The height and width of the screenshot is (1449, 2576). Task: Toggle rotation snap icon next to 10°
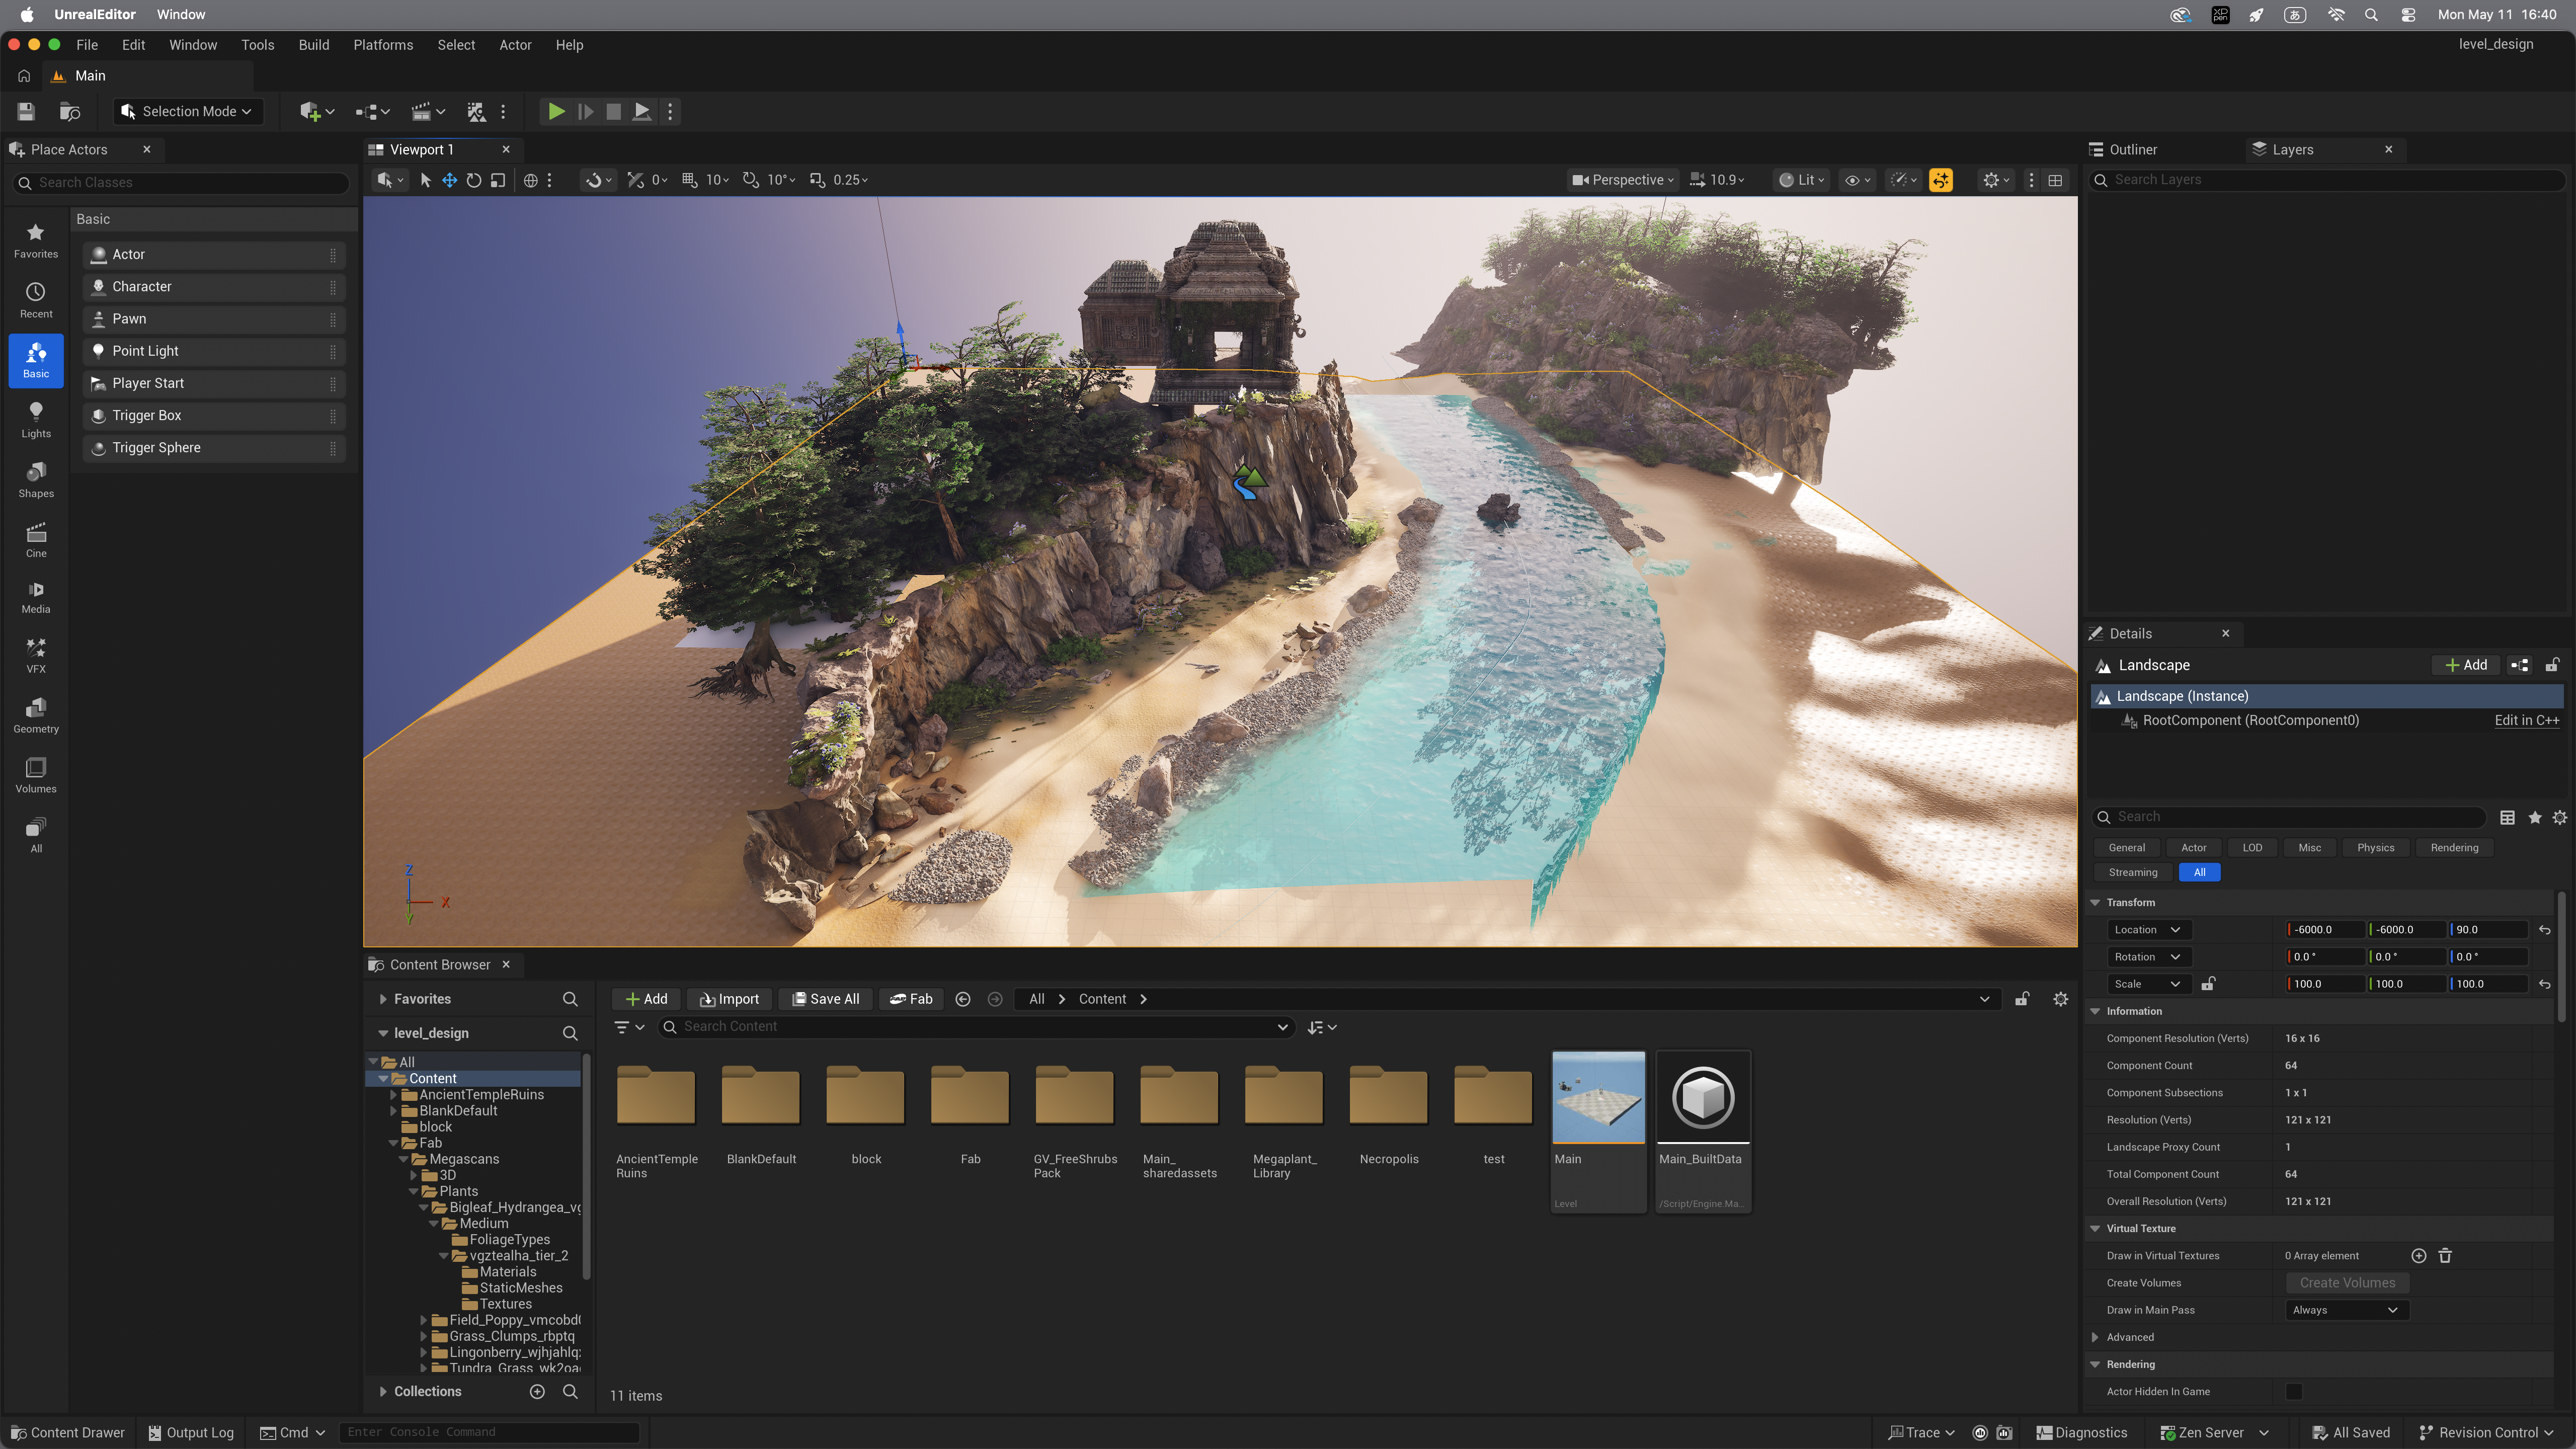[x=751, y=180]
